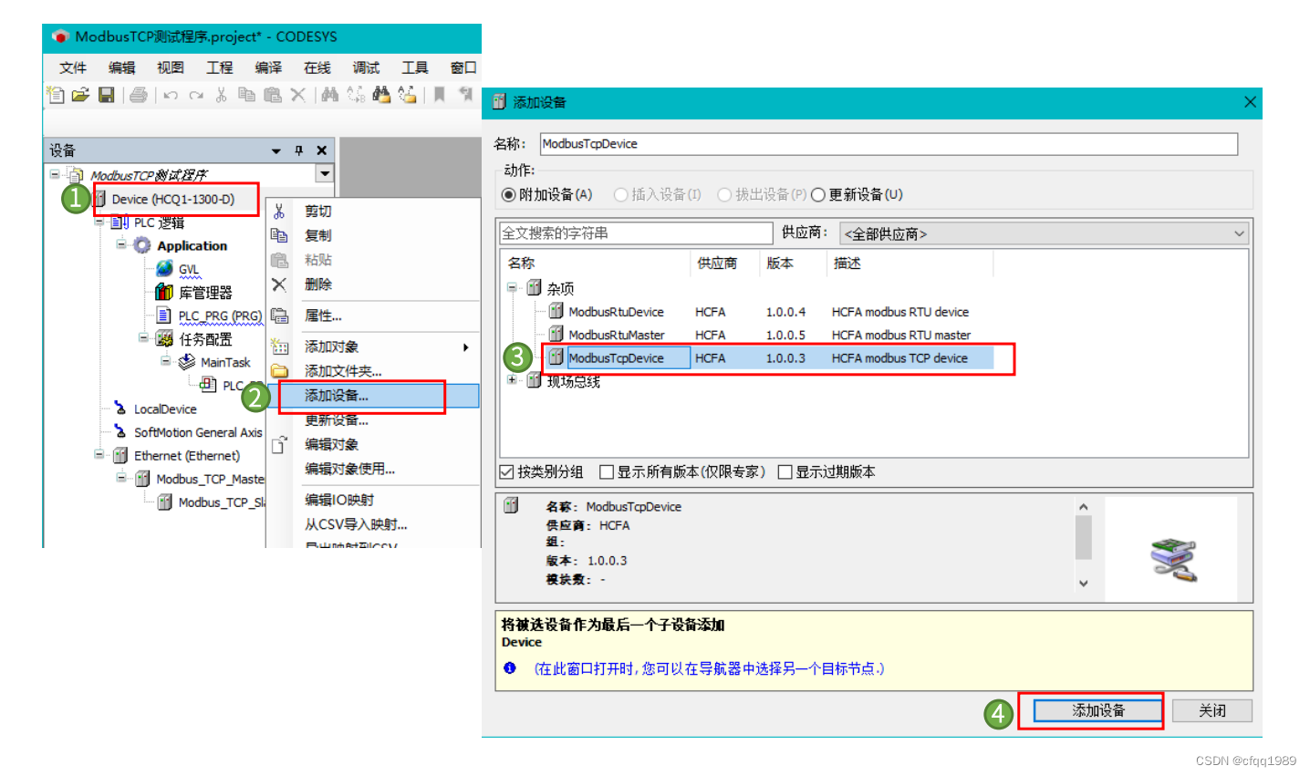Click the Delete X icon in the toolbar
This screenshot has height=776, width=1310.
pos(297,94)
